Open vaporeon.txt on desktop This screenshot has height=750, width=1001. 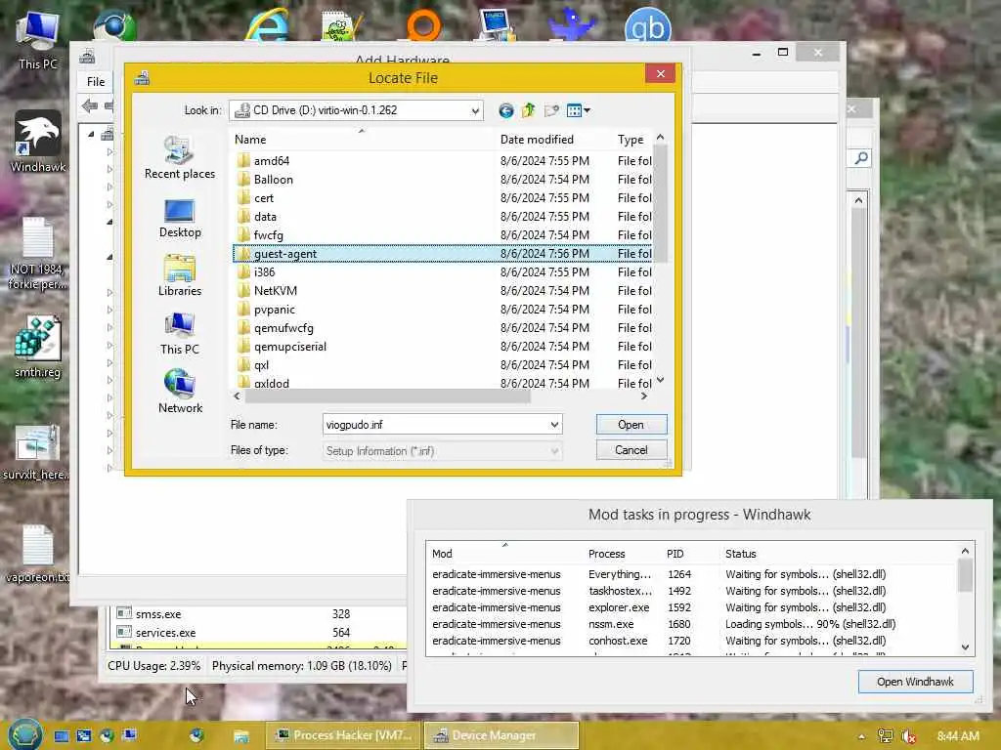(x=38, y=554)
